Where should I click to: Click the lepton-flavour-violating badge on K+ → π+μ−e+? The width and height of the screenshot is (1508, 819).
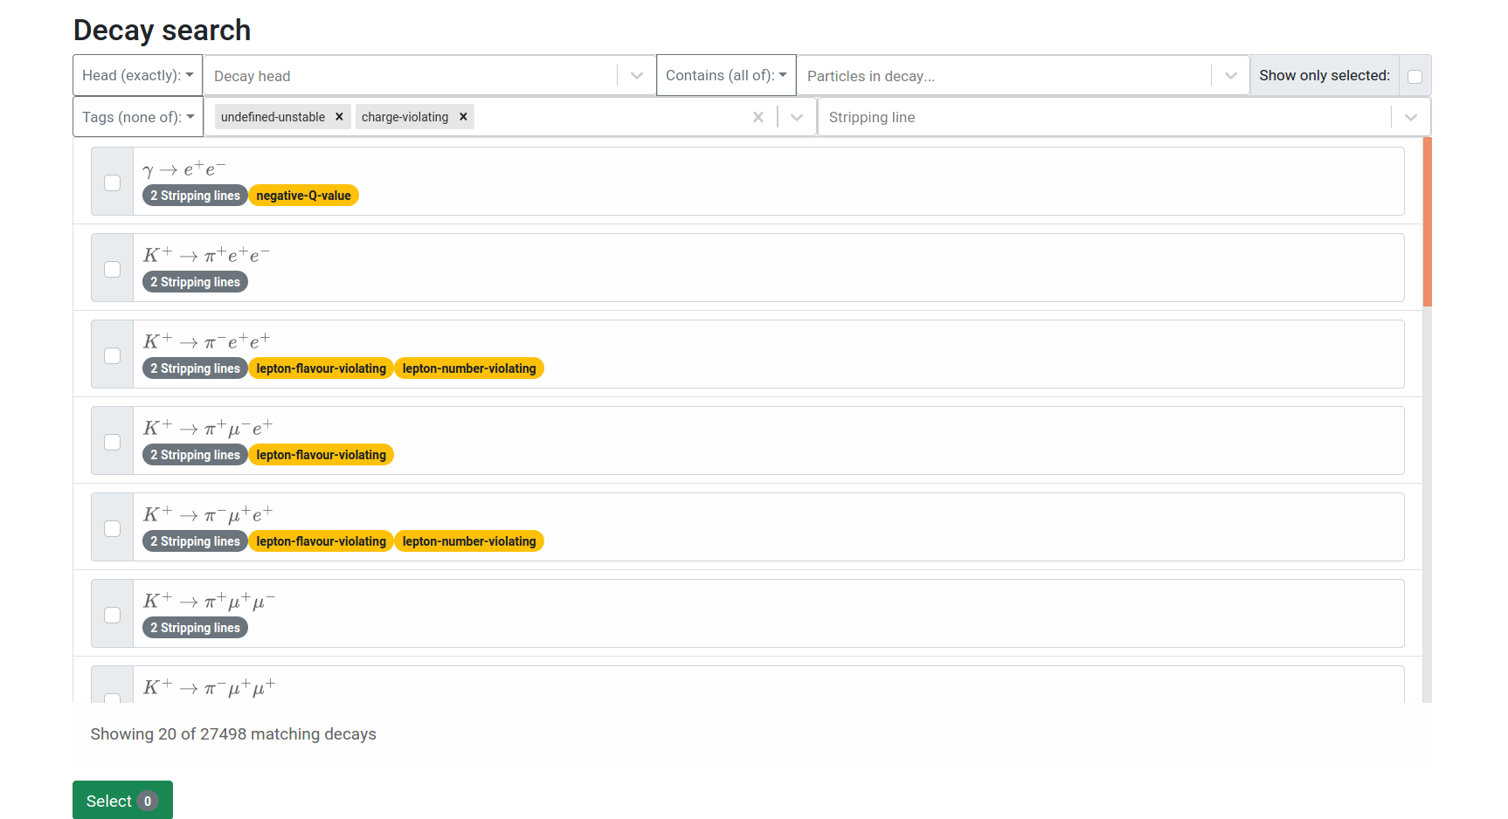[321, 455]
